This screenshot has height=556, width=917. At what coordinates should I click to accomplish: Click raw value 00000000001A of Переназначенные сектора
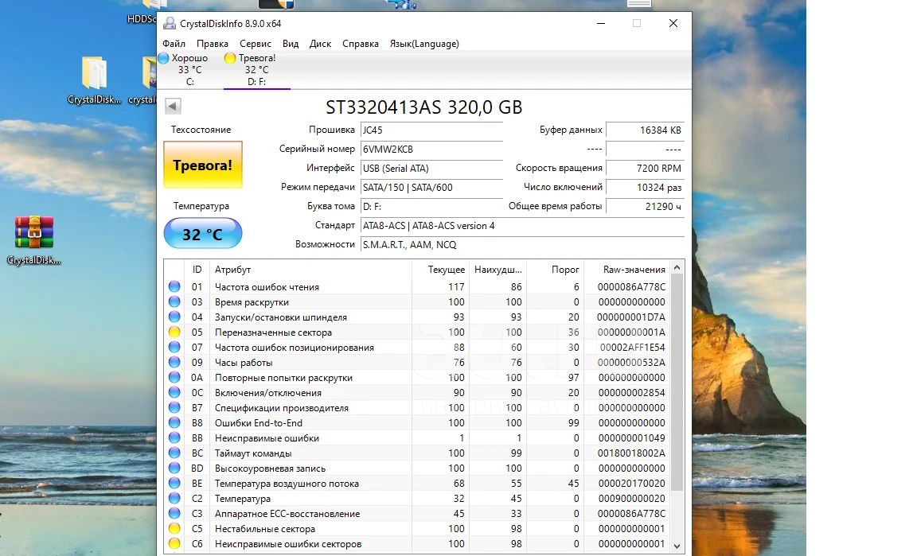tap(631, 332)
